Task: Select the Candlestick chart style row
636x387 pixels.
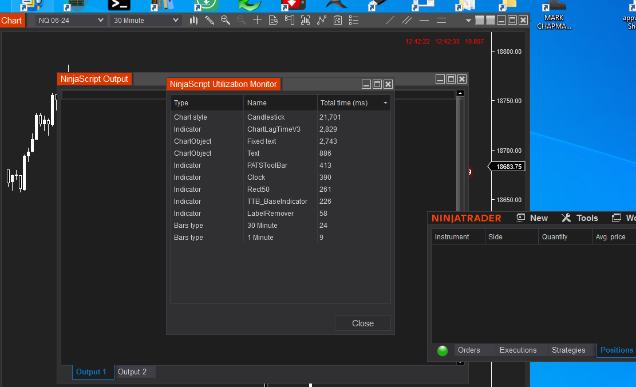Action: point(281,117)
